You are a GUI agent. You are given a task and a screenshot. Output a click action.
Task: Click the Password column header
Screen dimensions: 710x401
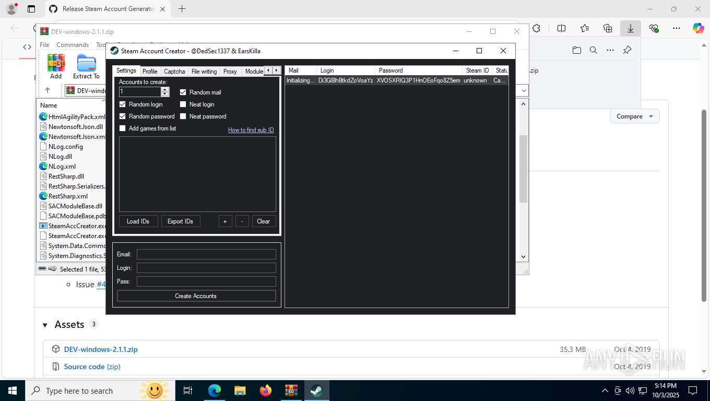pos(419,70)
